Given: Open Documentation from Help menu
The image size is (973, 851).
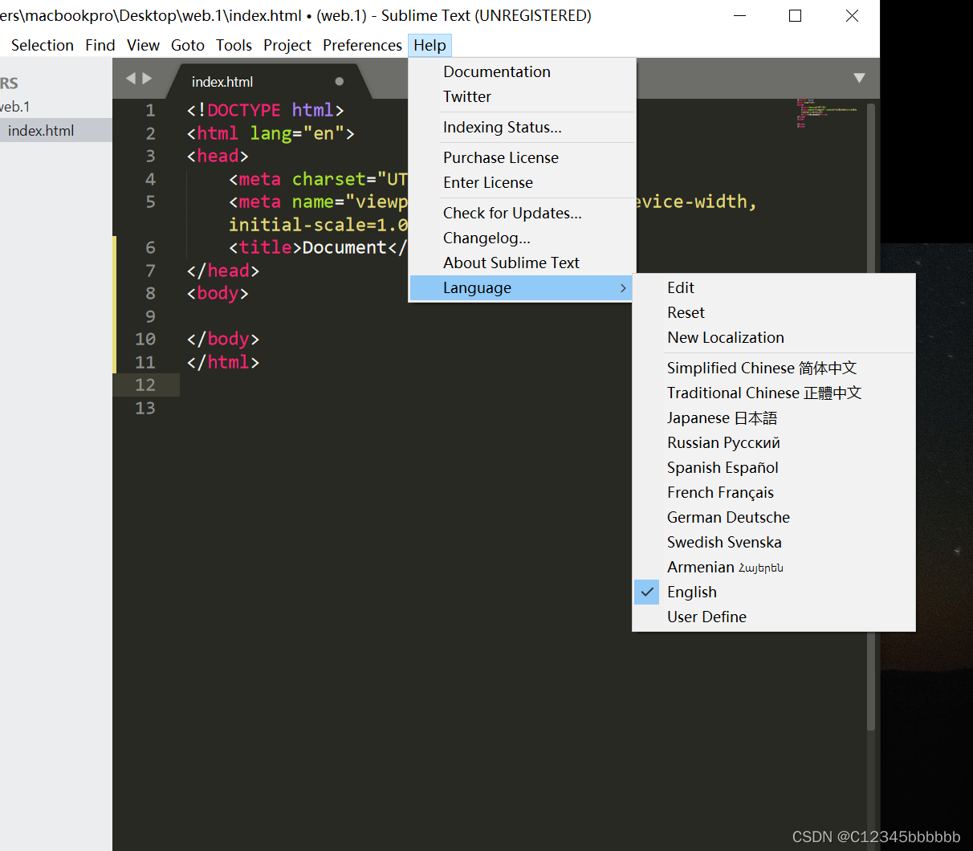Looking at the screenshot, I should pos(522,71).
